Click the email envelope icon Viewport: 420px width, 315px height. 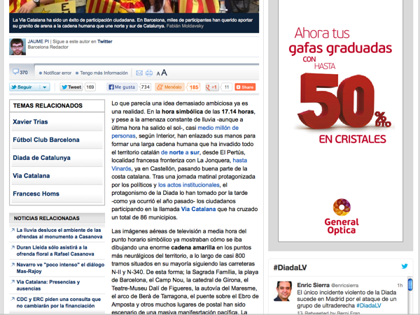coord(139,73)
